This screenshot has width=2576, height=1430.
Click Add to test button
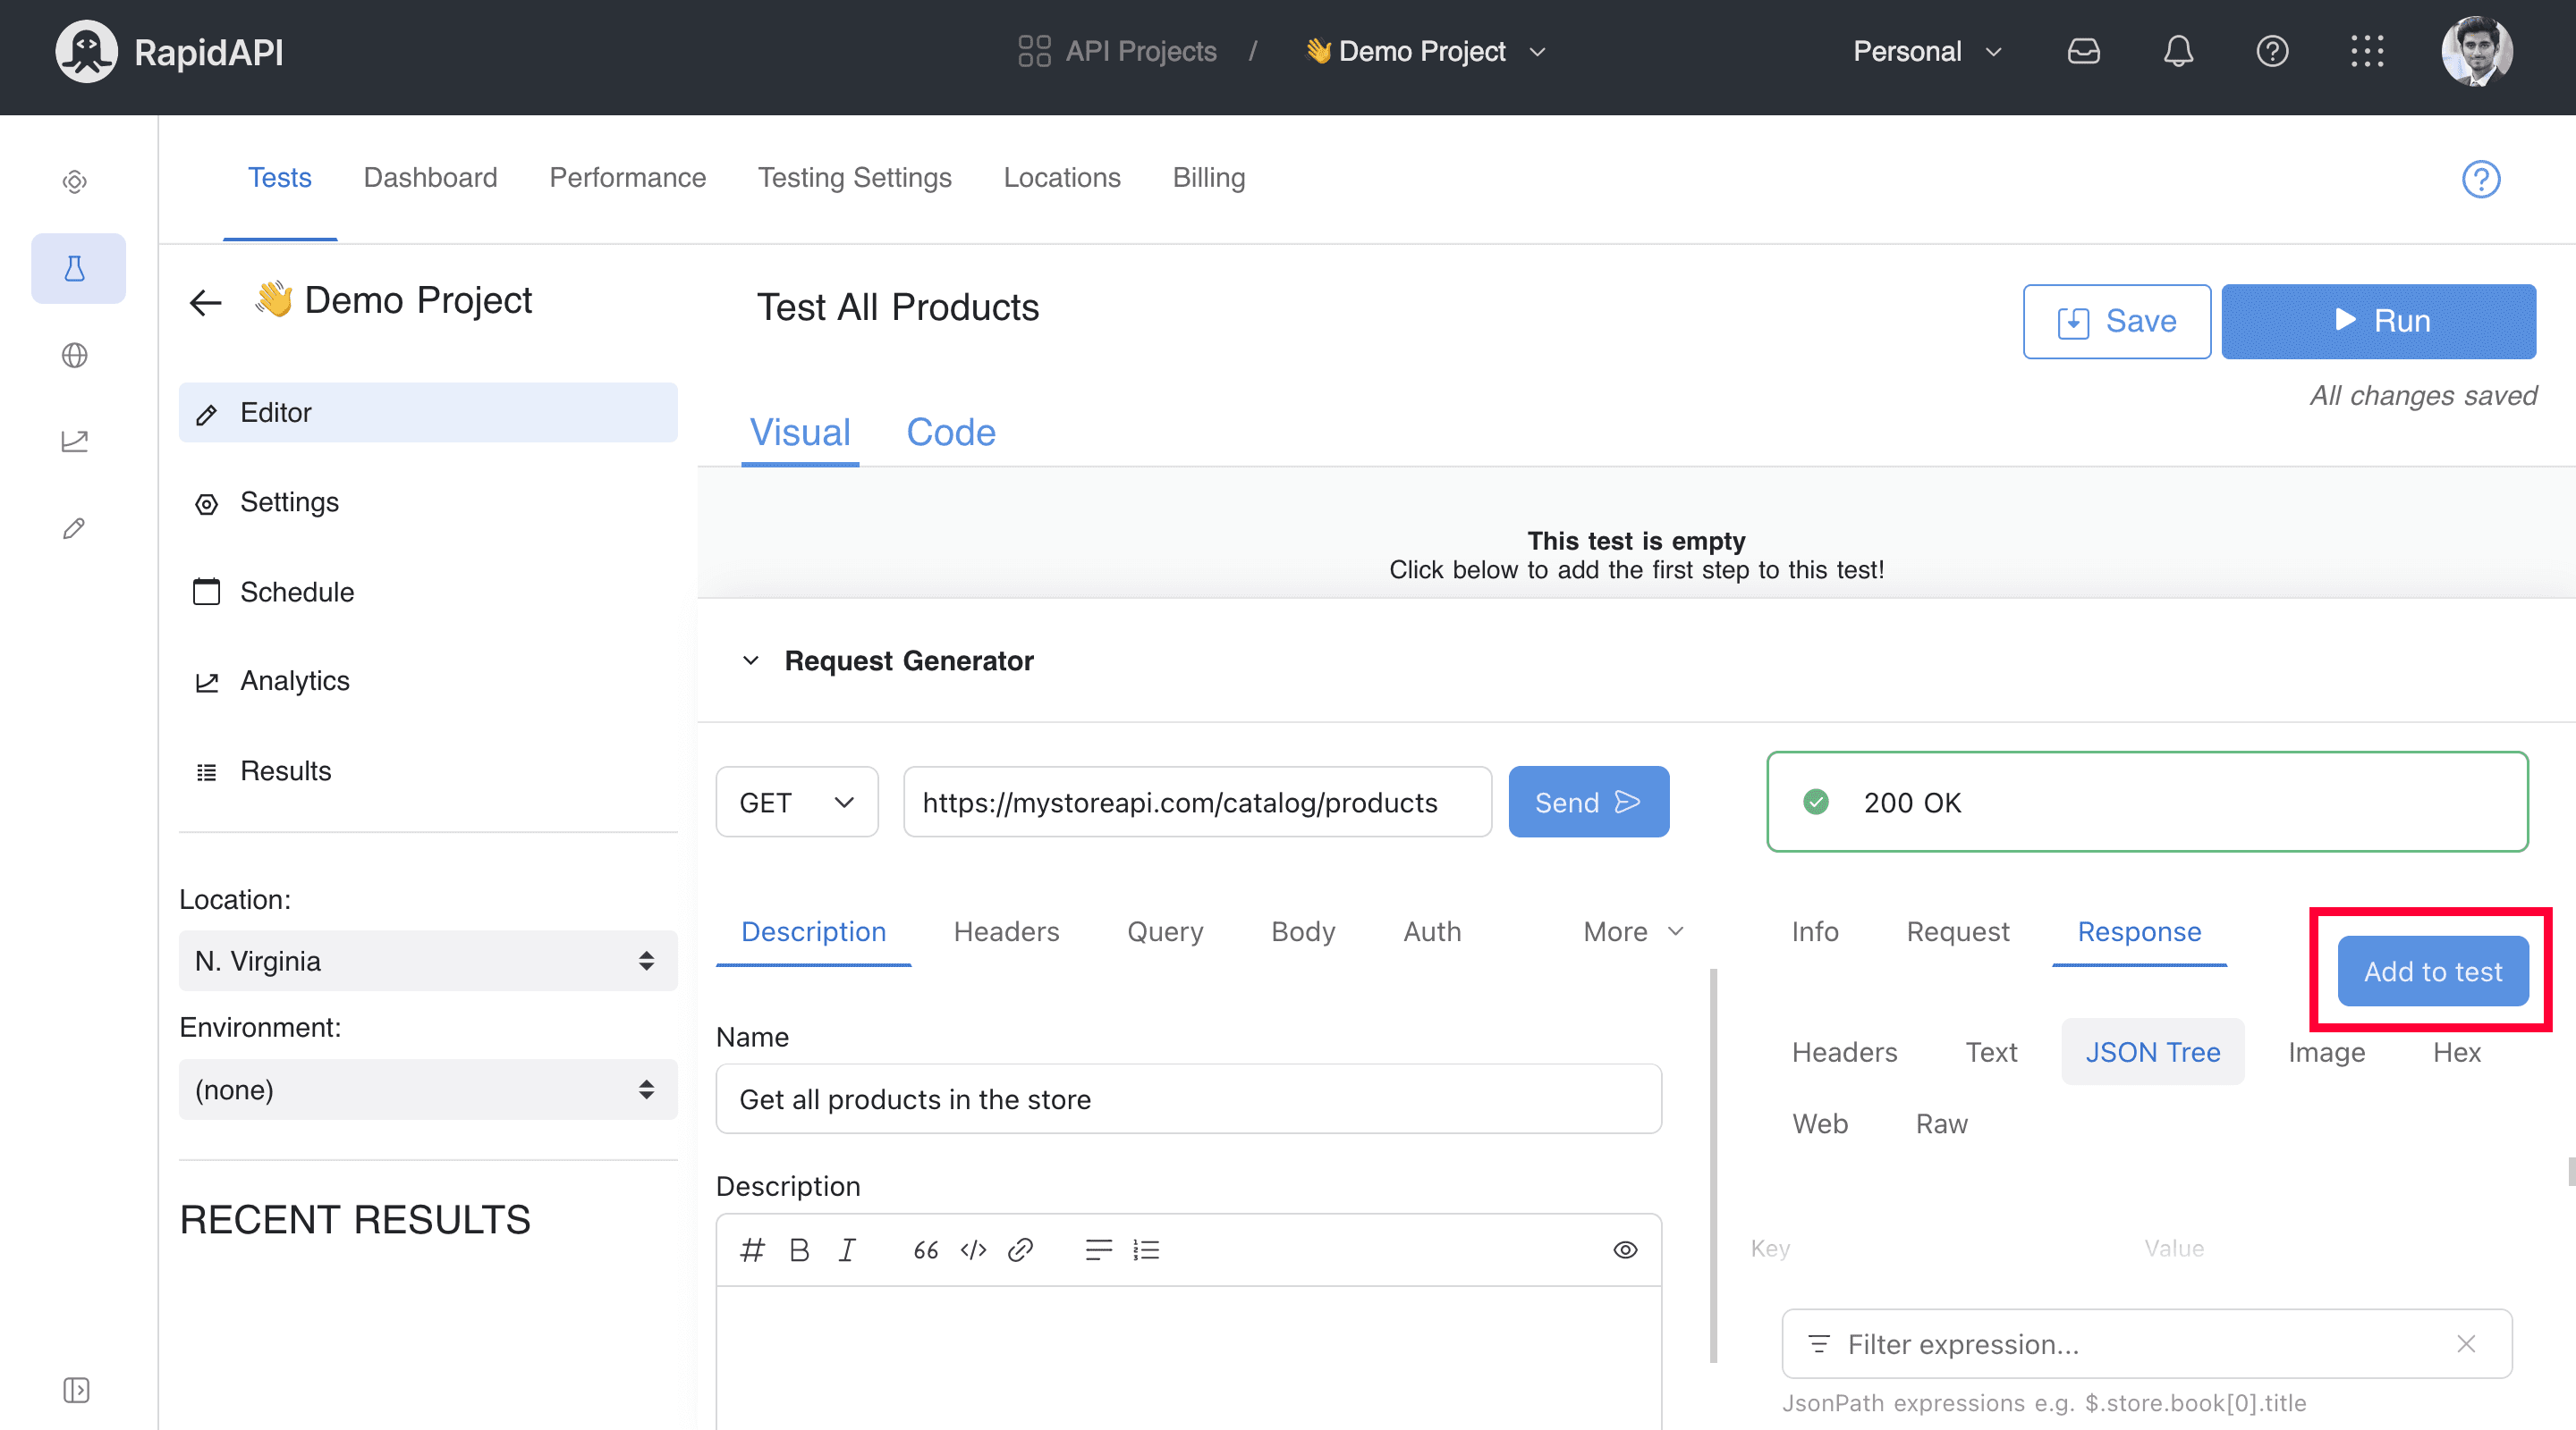click(2431, 971)
